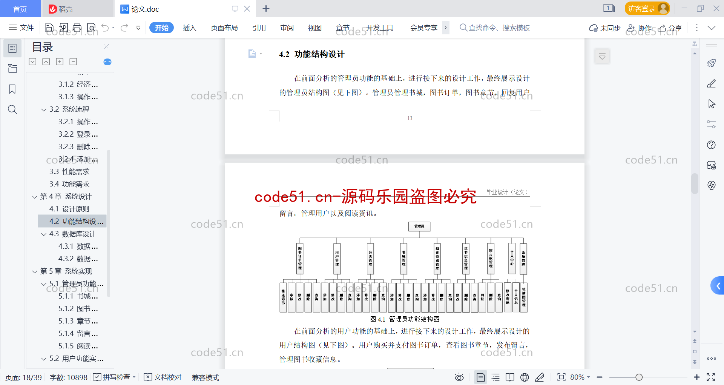Screen dimensions: 724x385
Task: Open the help question mark icon
Action: click(x=712, y=145)
